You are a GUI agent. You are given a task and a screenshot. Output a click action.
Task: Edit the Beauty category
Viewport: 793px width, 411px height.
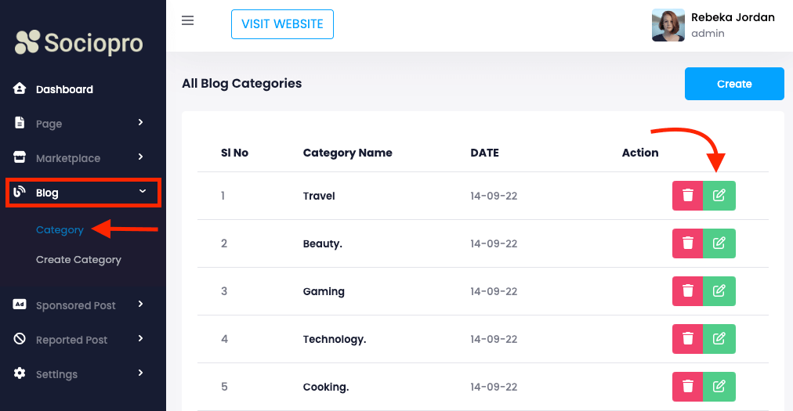tap(719, 243)
